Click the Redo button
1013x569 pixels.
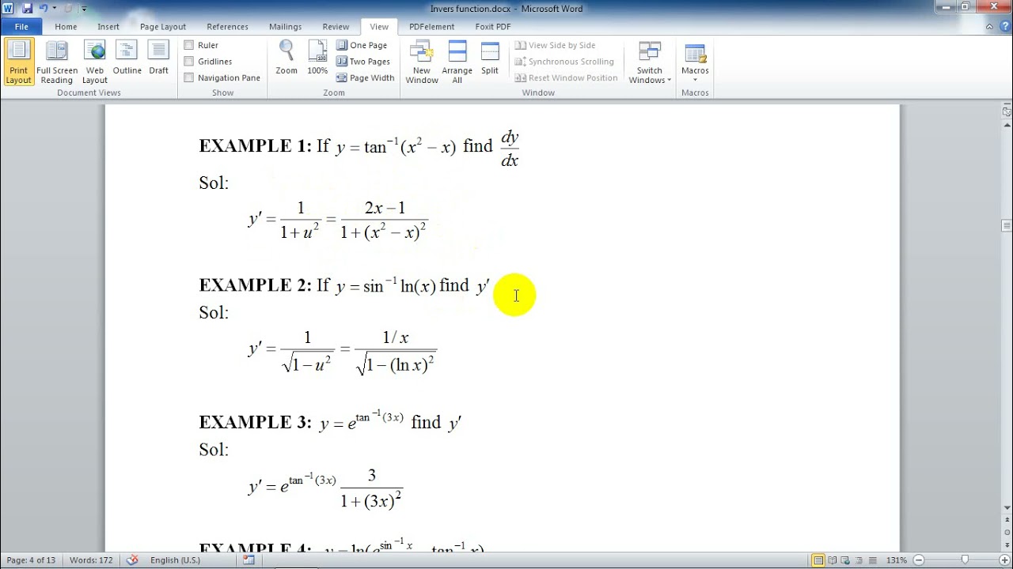(x=68, y=9)
